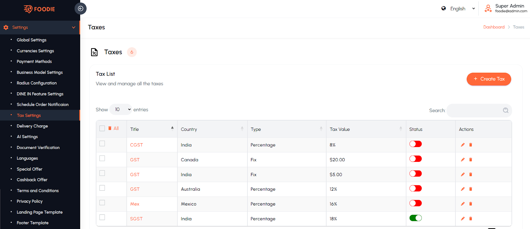The image size is (530, 229).
Task: Click the edit pencil for SGST row
Action: coord(463,219)
